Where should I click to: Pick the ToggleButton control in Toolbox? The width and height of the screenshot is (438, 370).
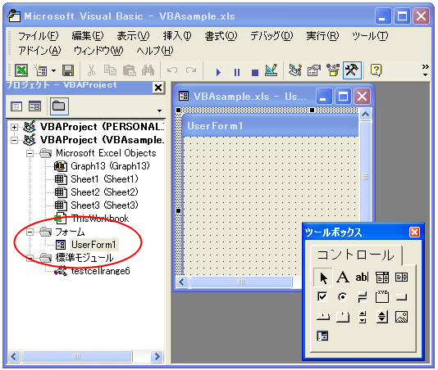(363, 297)
